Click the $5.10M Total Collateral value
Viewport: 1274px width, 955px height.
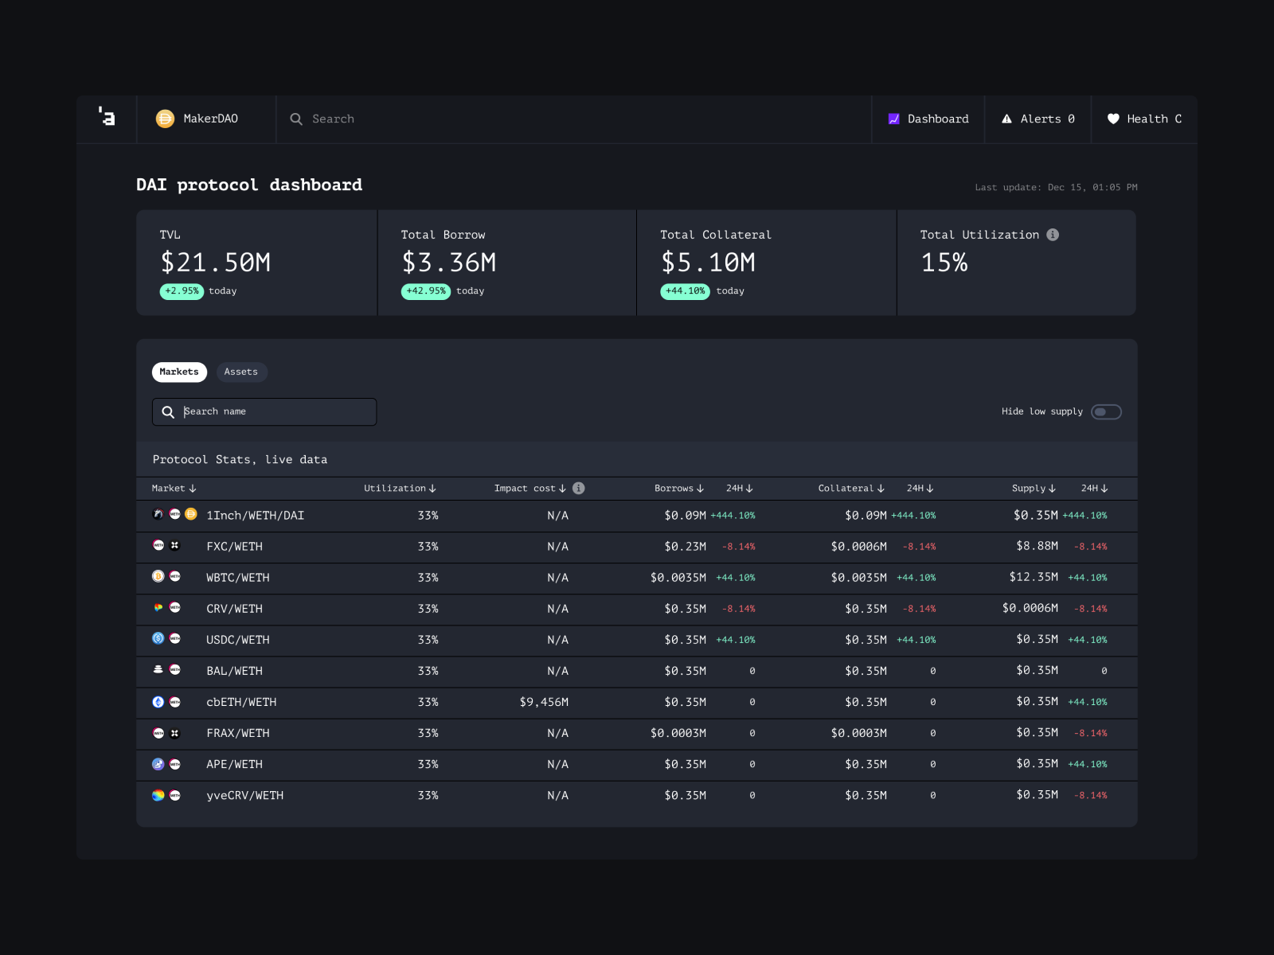(708, 262)
